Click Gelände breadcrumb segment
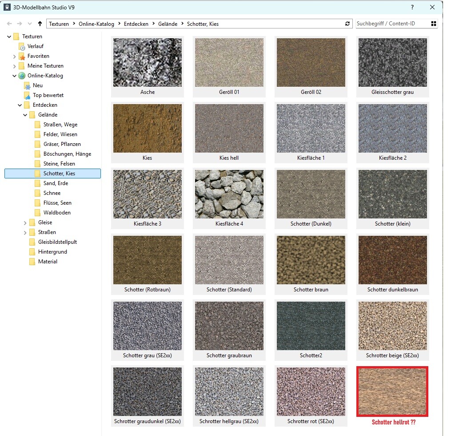455x436 pixels. pos(168,24)
